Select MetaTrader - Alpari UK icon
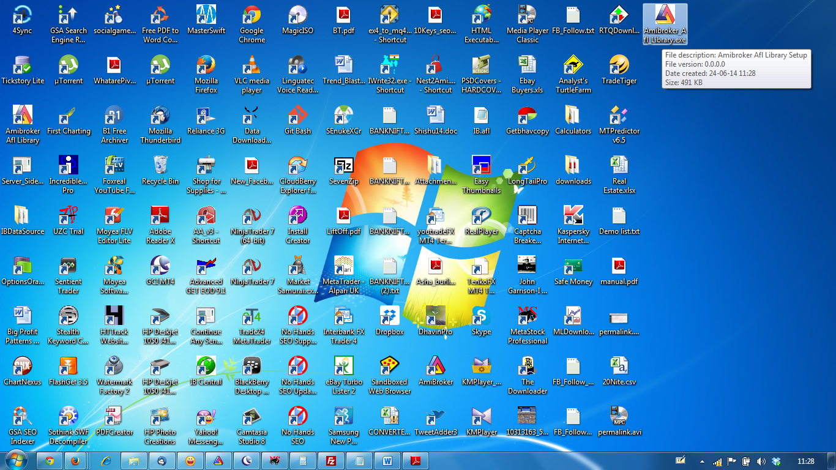Screen dimensions: 836x470 [344, 275]
